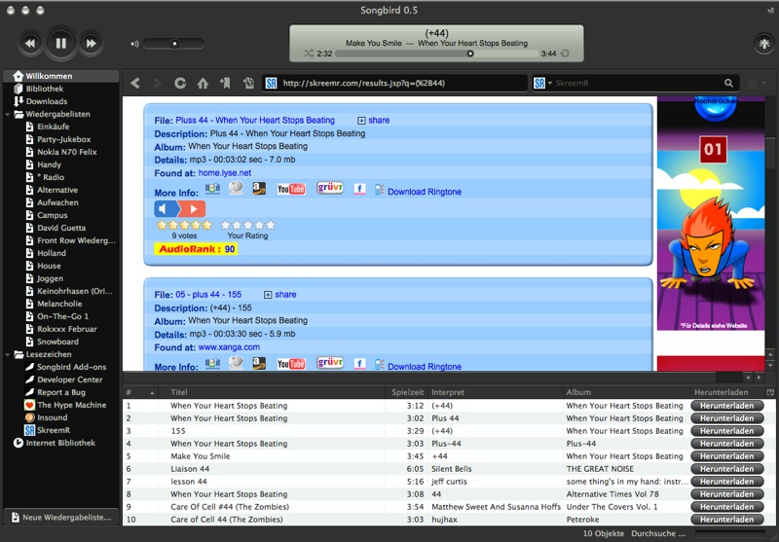Click Neue Wiedergabeliste button
Image resolution: width=779 pixels, height=542 pixels.
[61, 517]
